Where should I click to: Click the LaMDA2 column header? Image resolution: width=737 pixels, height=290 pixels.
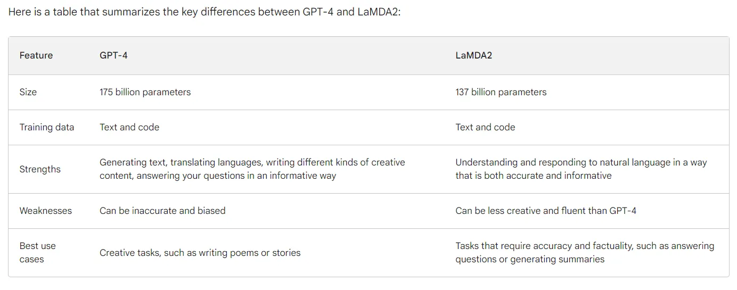click(x=474, y=55)
